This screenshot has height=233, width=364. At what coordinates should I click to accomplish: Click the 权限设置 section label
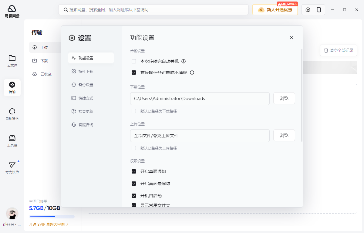pyautogui.click(x=137, y=161)
